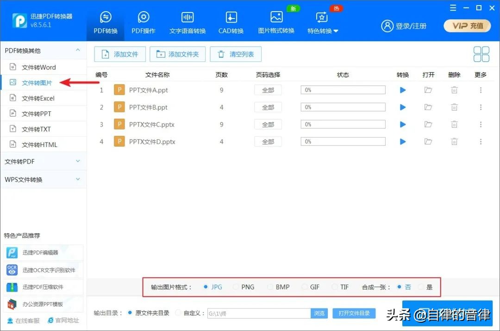The height and width of the screenshot is (331, 500).
Task: Select TIF output format
Action: (x=340, y=287)
